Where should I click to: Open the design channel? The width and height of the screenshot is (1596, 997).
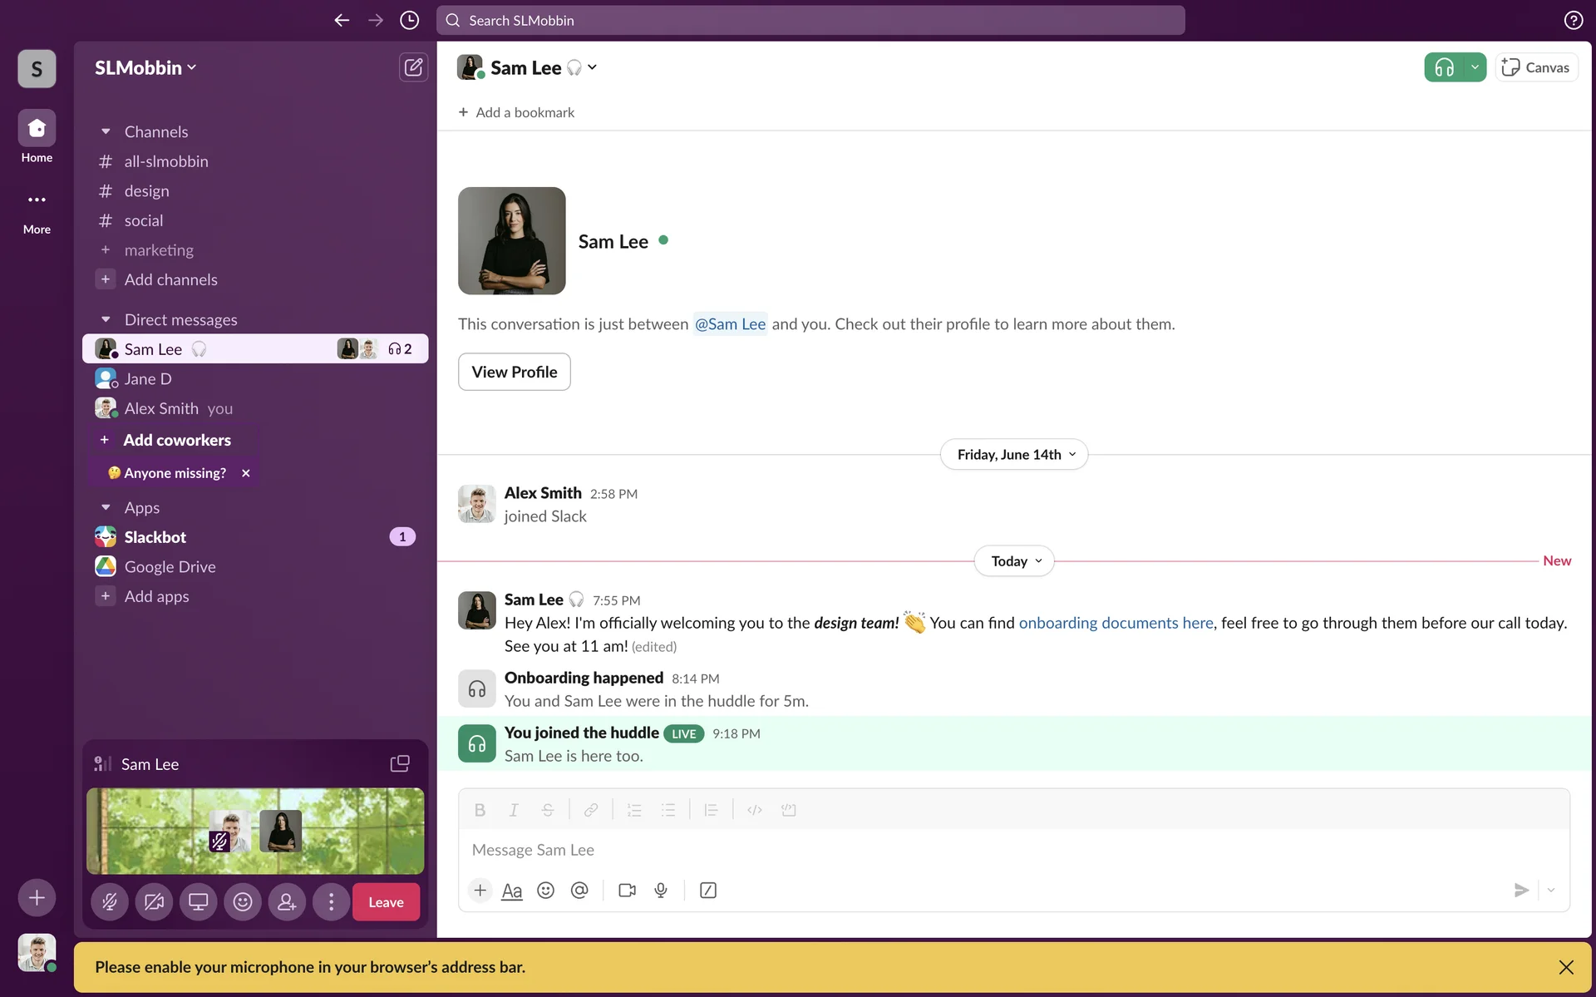pyautogui.click(x=147, y=191)
